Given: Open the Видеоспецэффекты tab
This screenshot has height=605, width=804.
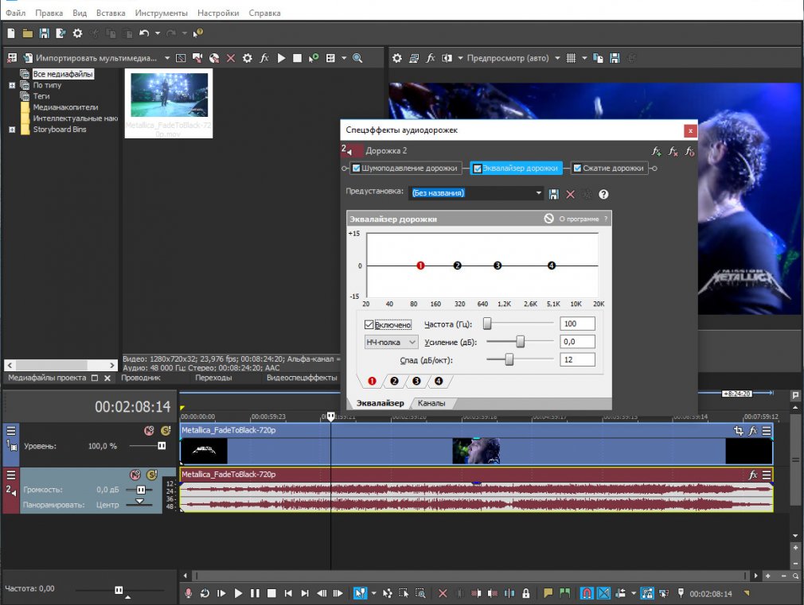Looking at the screenshot, I should [x=302, y=378].
